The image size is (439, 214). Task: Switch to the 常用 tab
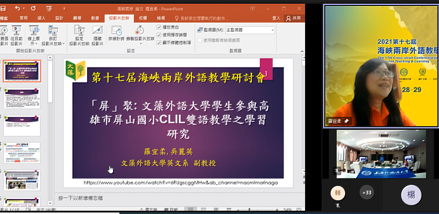coord(24,18)
